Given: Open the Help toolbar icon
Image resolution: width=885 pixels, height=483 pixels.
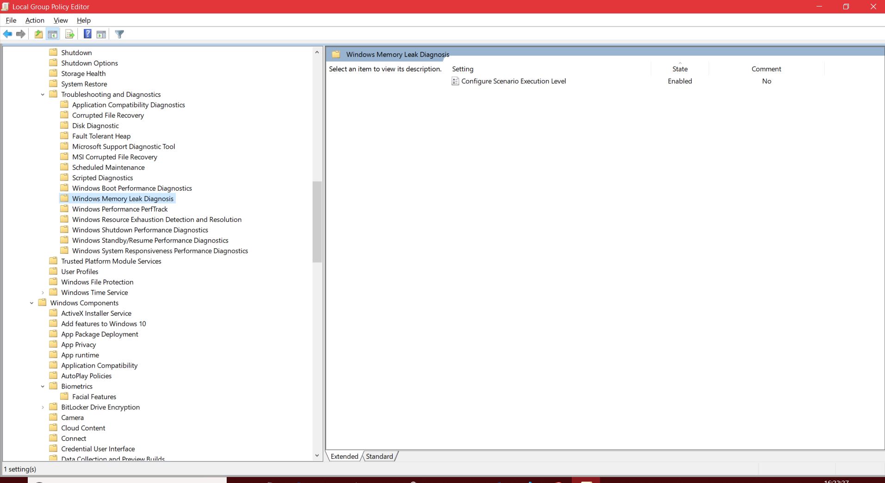Looking at the screenshot, I should (87, 34).
